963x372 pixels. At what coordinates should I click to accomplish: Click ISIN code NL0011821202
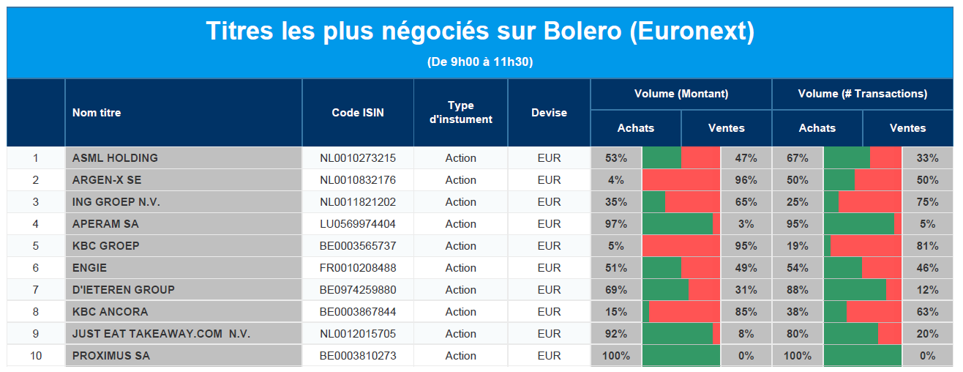[358, 201]
